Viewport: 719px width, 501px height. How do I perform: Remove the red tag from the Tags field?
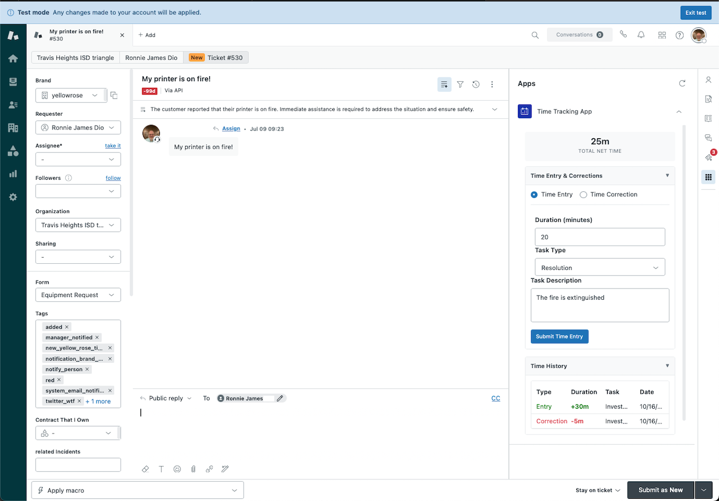(58, 380)
